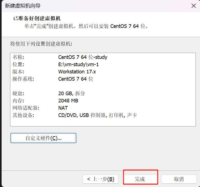This screenshot has width=200, height=187.
Task: Click the 版本: label row
Action: point(18,72)
